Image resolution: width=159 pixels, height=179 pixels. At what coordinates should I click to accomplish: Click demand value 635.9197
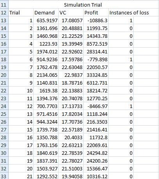coord(46,20)
